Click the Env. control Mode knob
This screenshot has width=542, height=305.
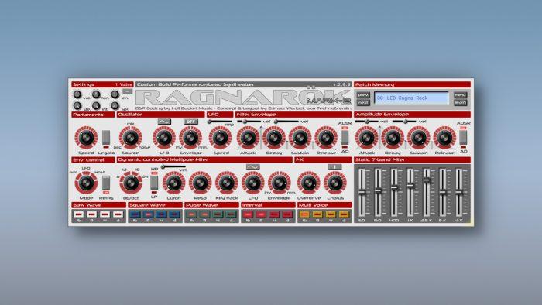pyautogui.click(x=86, y=183)
